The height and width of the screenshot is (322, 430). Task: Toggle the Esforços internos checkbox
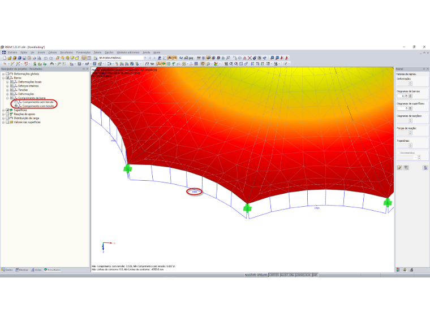tap(12, 86)
